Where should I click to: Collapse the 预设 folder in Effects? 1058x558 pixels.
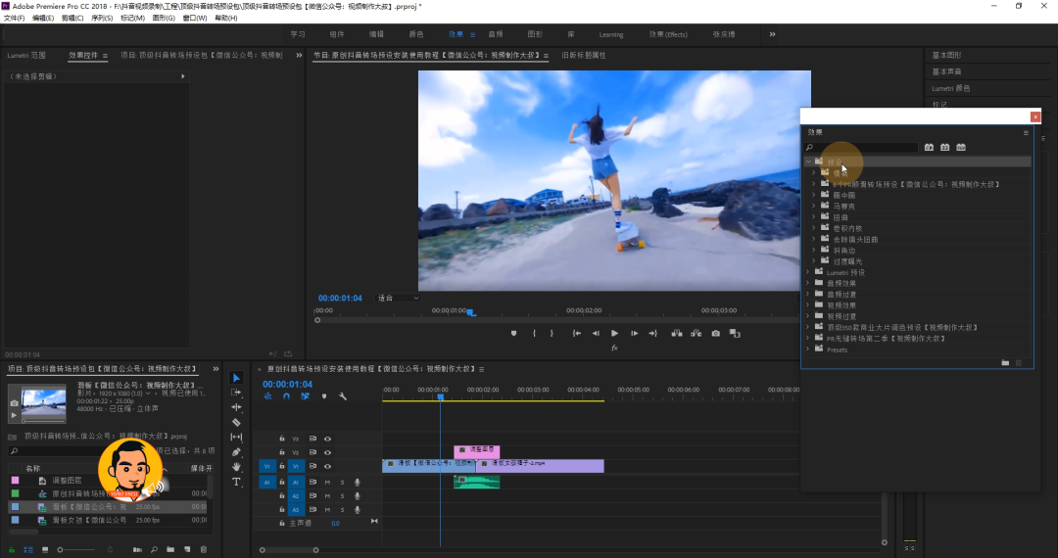pos(808,162)
